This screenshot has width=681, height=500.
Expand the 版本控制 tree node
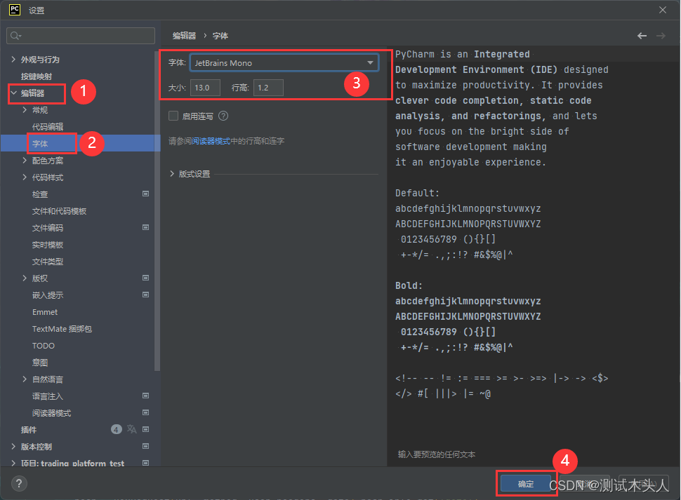(13, 447)
